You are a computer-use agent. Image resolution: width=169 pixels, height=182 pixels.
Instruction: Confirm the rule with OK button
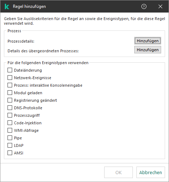point(119,172)
